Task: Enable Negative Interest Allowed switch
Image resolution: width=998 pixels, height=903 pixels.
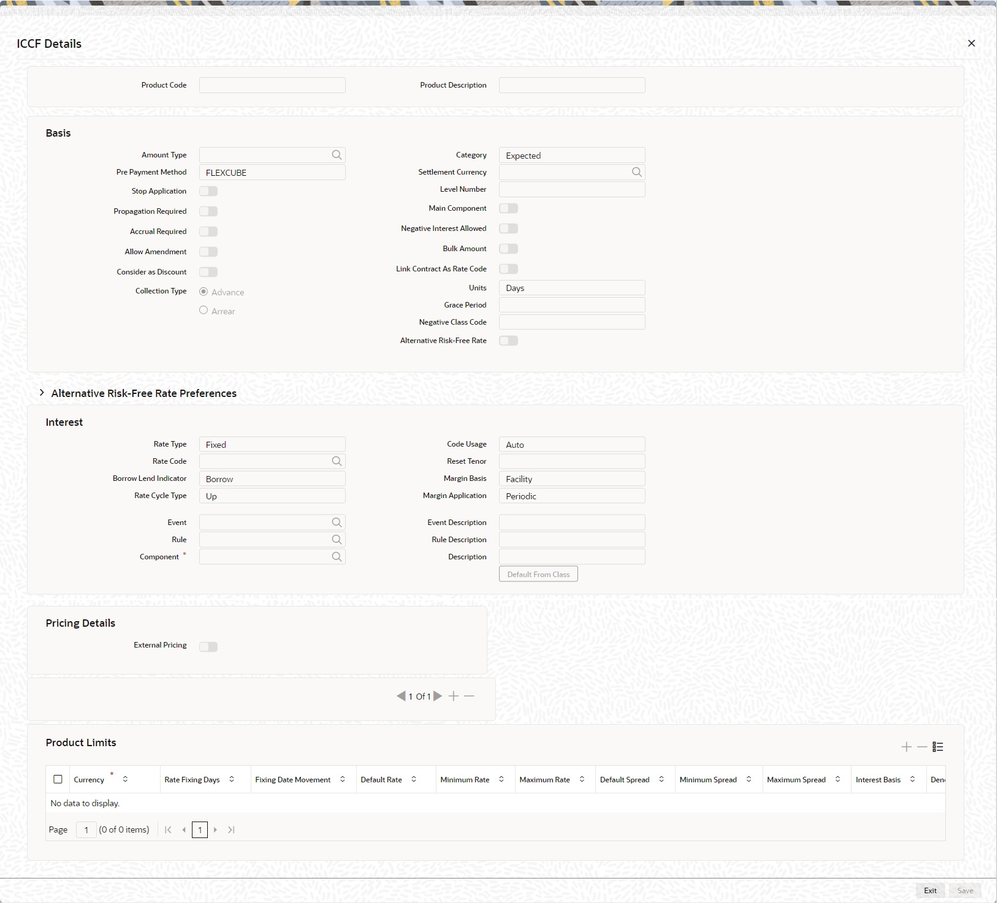Action: pyautogui.click(x=509, y=229)
